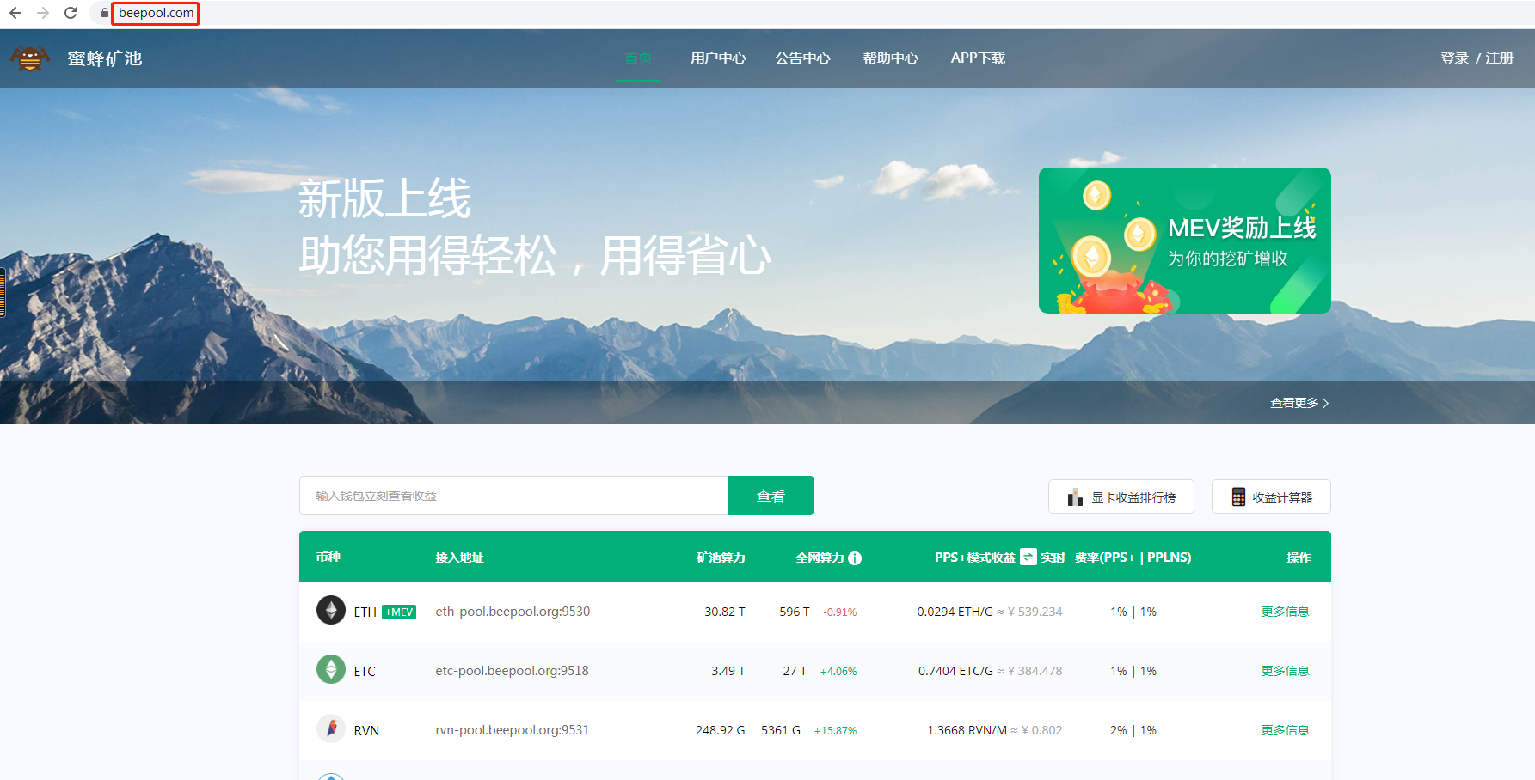The width and height of the screenshot is (1535, 780).
Task: Click ETH earnings 0.0294 ETH/G value
Action: [x=955, y=612]
